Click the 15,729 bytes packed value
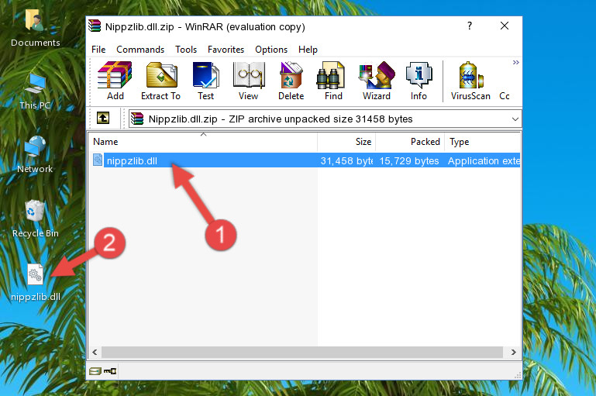 [409, 160]
